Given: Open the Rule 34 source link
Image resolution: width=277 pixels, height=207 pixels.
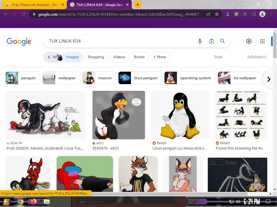Looking at the screenshot, I should pos(14,143).
